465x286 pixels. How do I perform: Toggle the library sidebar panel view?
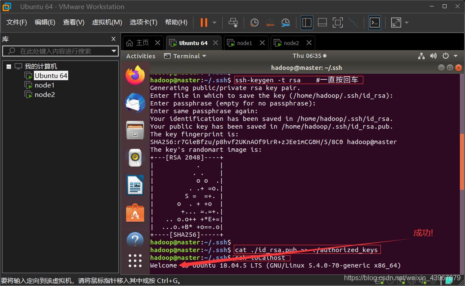(307, 22)
